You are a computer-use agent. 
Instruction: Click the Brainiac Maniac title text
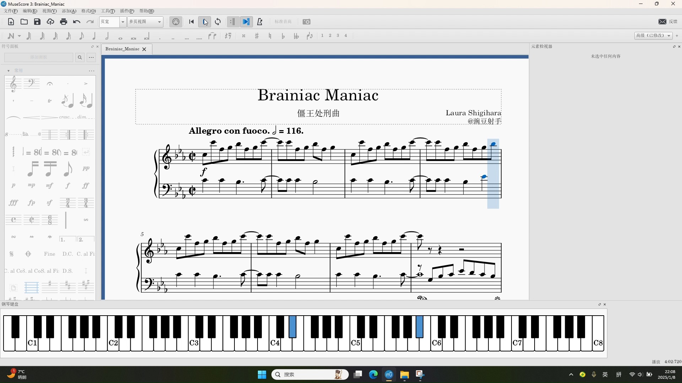pyautogui.click(x=318, y=95)
